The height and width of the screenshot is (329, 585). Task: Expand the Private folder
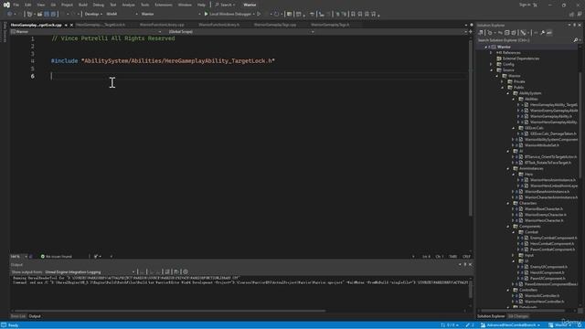pyautogui.click(x=503, y=81)
